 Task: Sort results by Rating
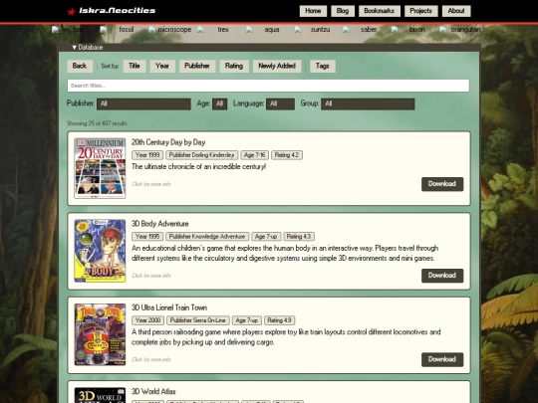coord(234,66)
